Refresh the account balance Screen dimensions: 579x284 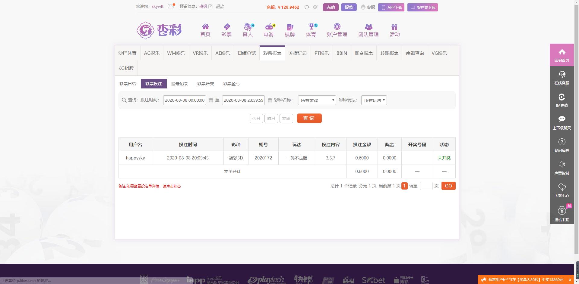pyautogui.click(x=307, y=7)
